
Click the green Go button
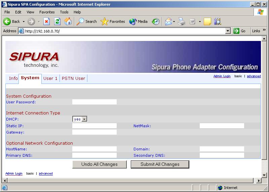(239, 31)
